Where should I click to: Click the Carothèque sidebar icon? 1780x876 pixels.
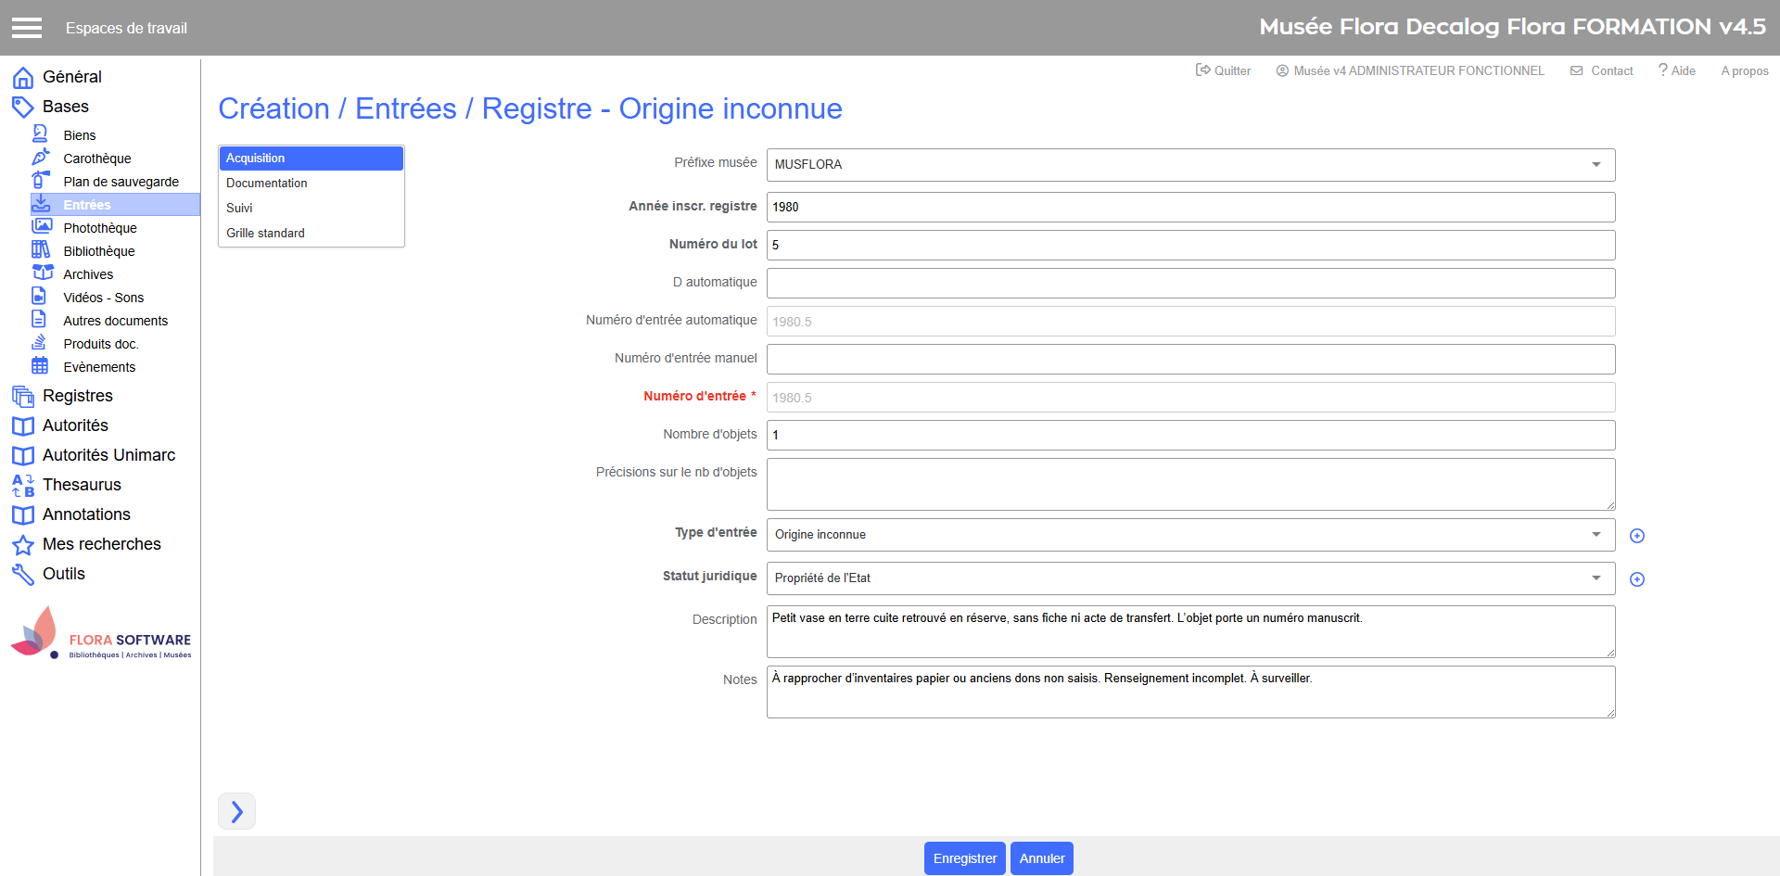(41, 158)
